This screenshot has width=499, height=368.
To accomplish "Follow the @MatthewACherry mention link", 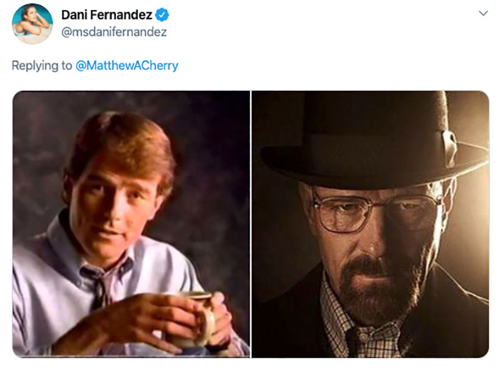I will click(x=127, y=65).
